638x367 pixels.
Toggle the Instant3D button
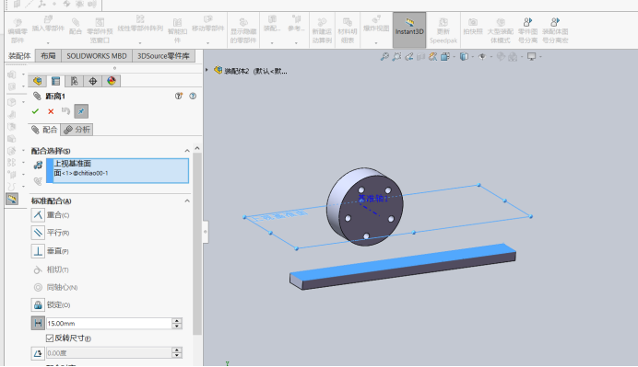point(409,29)
